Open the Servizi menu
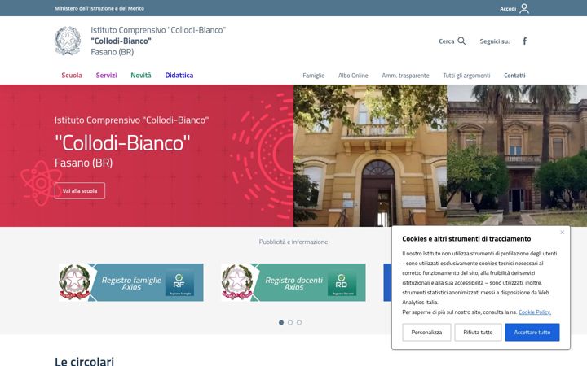 tap(106, 75)
